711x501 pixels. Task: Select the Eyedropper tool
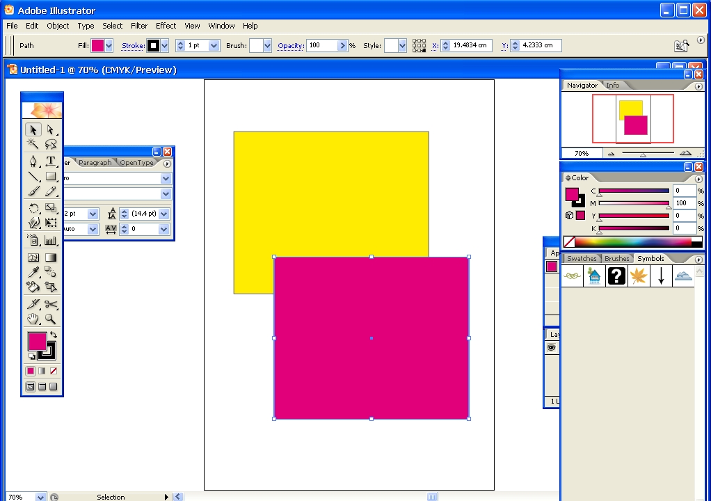point(33,272)
